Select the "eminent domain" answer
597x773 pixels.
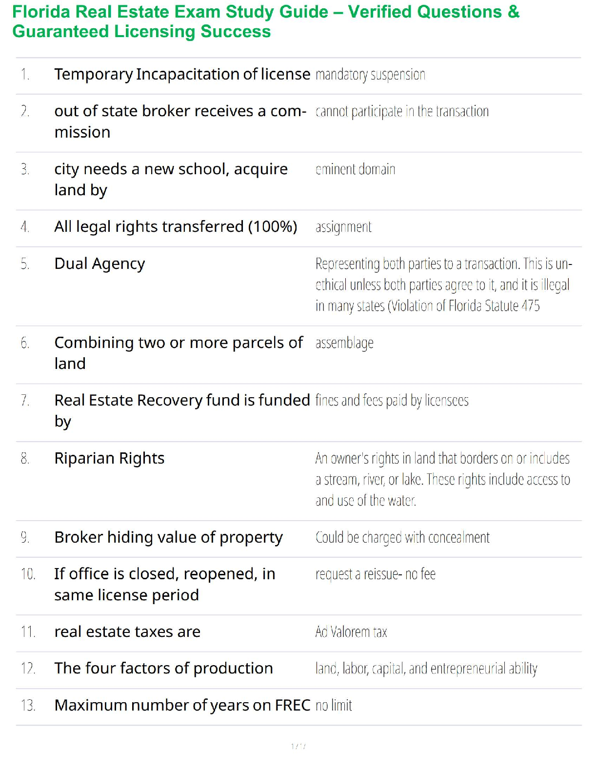(355, 169)
